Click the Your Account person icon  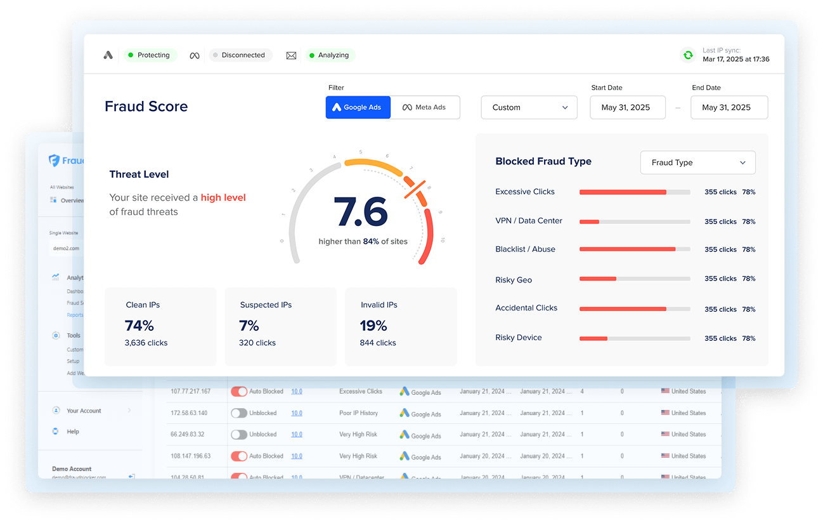click(56, 411)
